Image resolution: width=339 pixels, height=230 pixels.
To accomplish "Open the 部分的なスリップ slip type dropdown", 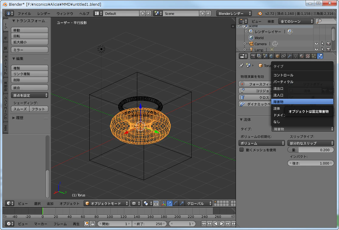I will 310,143.
